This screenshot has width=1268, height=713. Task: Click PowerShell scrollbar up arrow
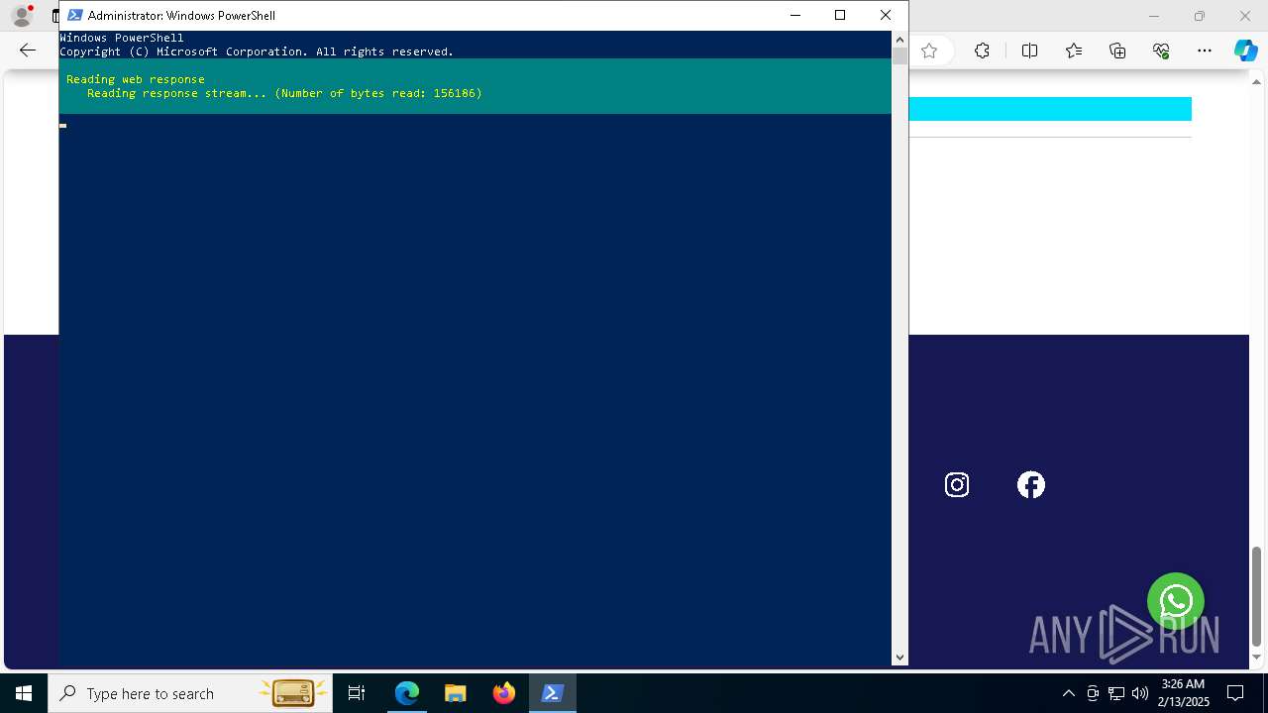click(899, 39)
